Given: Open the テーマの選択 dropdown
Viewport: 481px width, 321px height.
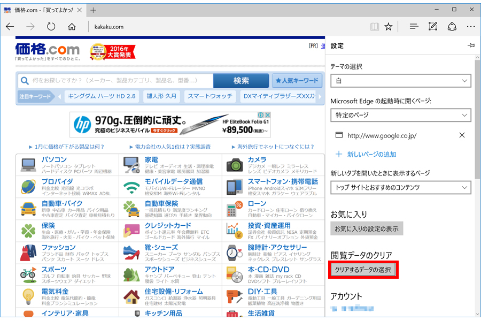Looking at the screenshot, I should click(401, 81).
